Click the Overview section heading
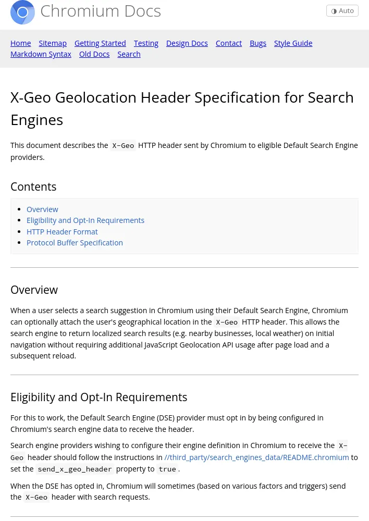The height and width of the screenshot is (521, 369). [34, 290]
